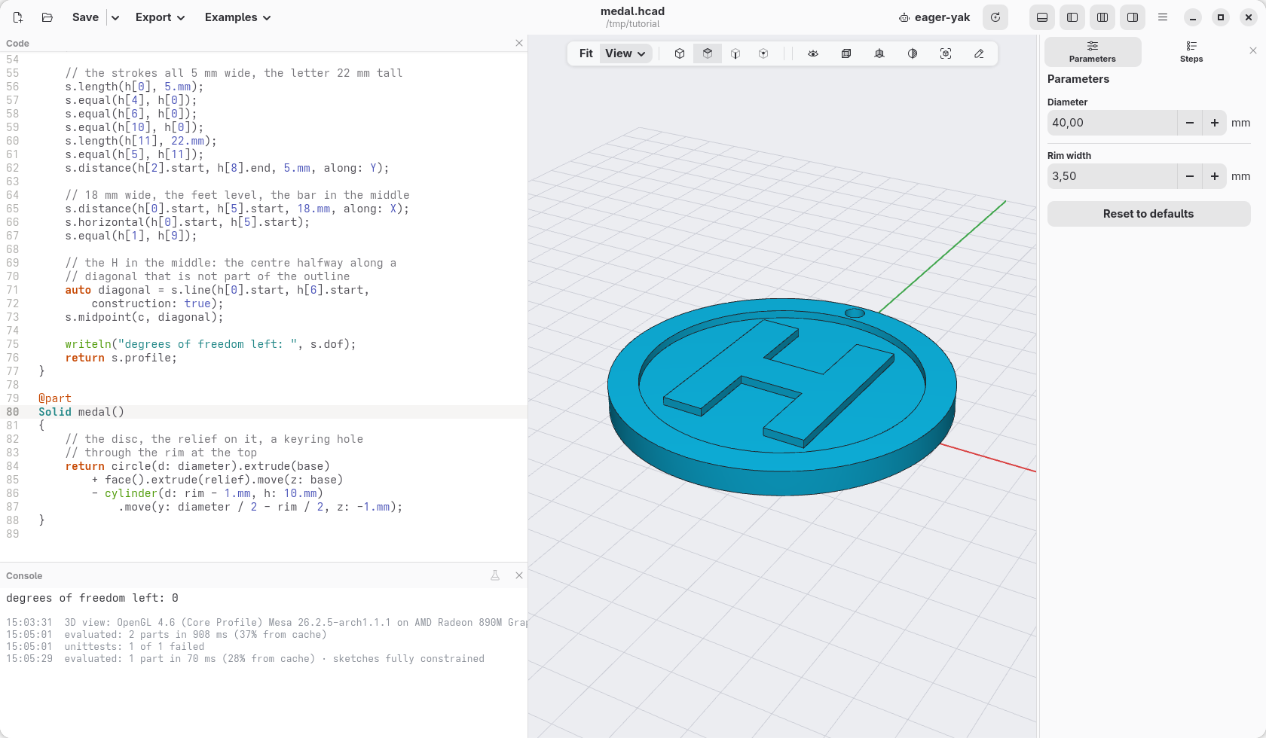1266x738 pixels.
Task: Open a file using the folder icon
Action: tap(47, 17)
